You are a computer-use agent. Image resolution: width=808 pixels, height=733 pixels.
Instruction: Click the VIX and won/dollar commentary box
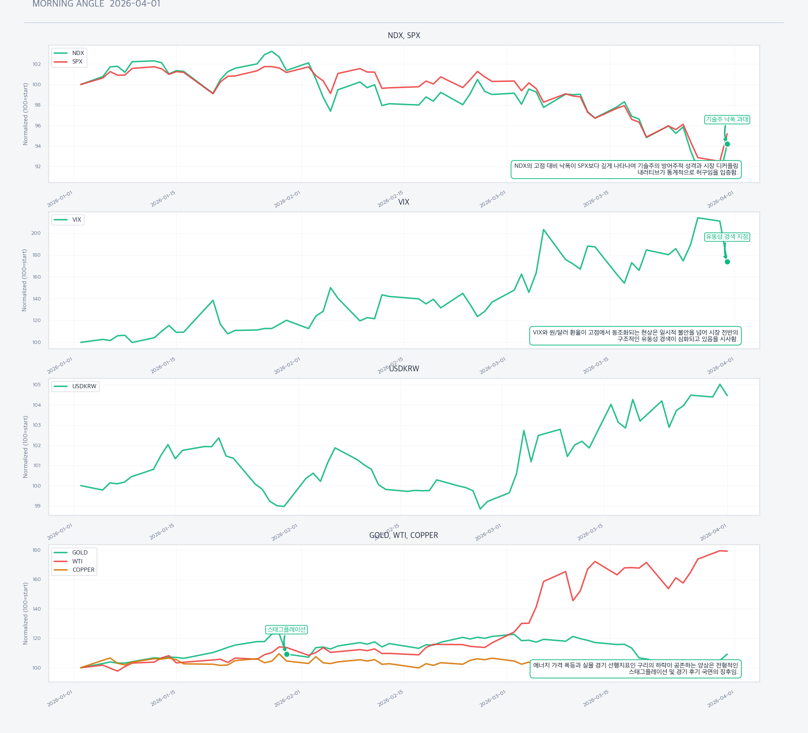coord(635,336)
